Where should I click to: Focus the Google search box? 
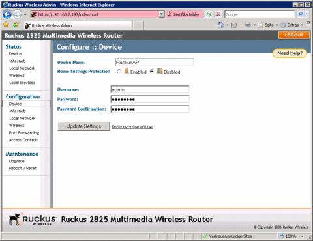pyautogui.click(x=260, y=14)
